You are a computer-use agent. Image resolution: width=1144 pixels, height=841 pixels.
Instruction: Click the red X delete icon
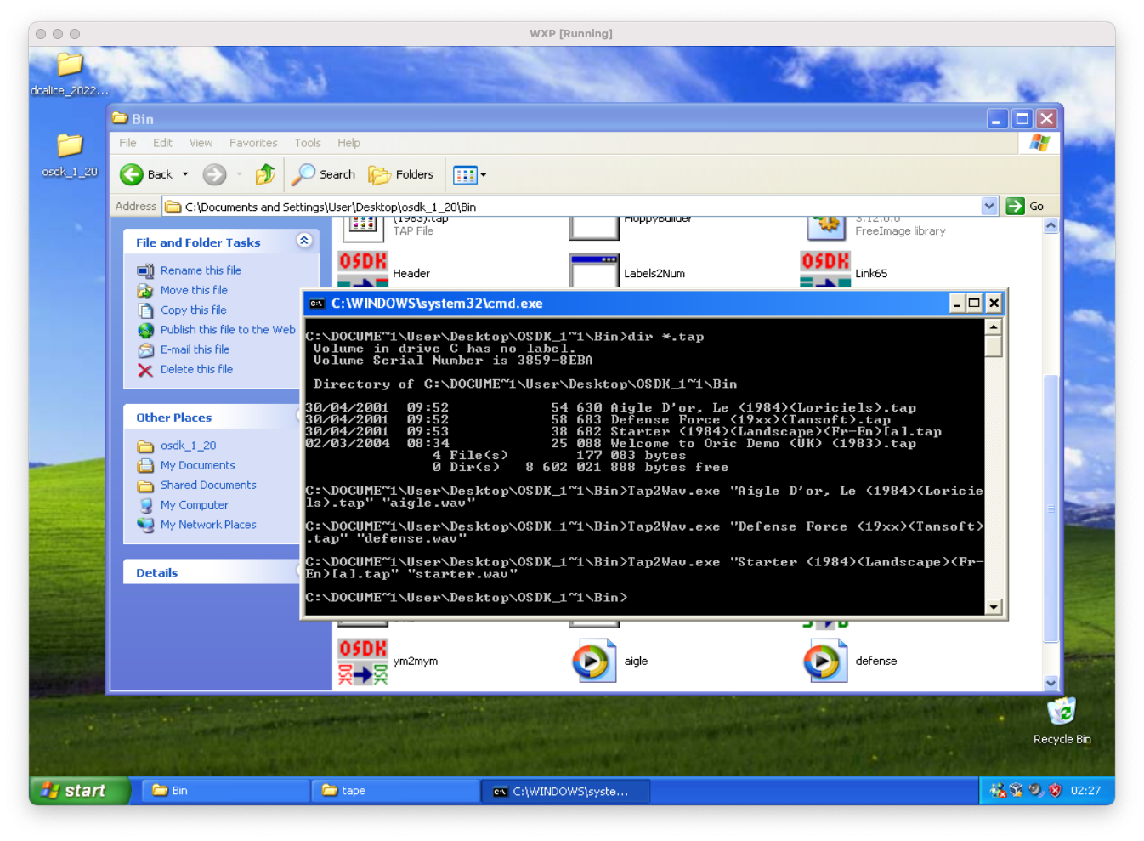[145, 370]
